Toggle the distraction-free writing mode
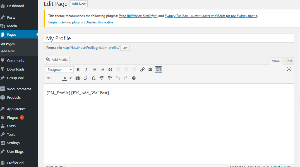This screenshot has width=300, height=167. pos(289,69)
